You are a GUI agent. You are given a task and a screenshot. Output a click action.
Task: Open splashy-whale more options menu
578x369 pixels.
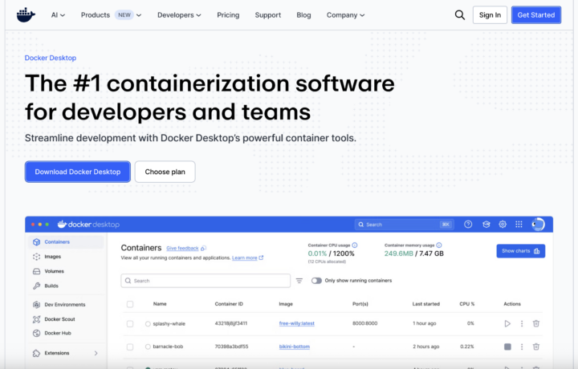coord(522,324)
